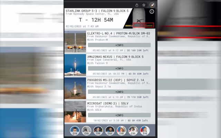The height and width of the screenshot is (138, 221).
Task: Click the Proton-M rocket thumbnail
Action: (75, 41)
